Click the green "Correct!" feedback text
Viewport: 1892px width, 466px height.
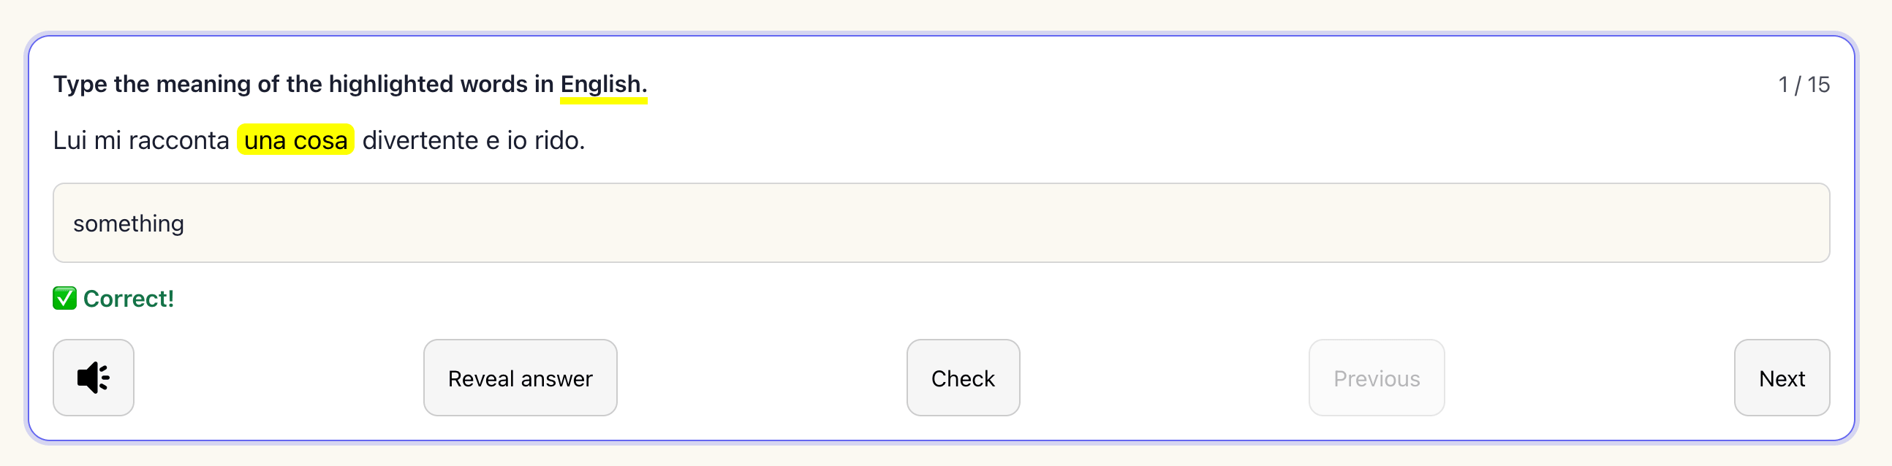pos(129,299)
